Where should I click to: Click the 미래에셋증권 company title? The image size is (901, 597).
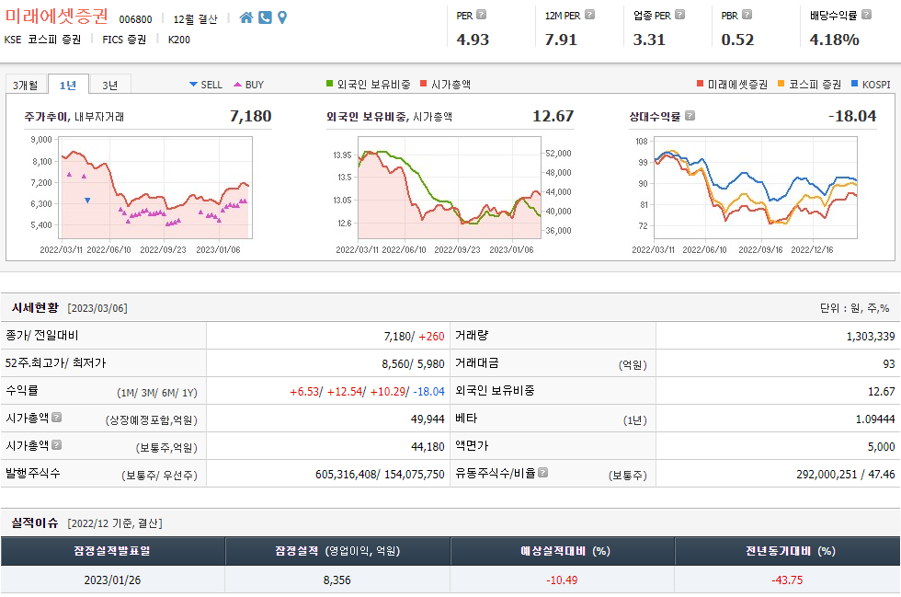(x=56, y=17)
